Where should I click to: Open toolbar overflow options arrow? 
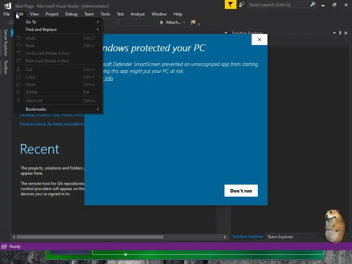(199, 24)
